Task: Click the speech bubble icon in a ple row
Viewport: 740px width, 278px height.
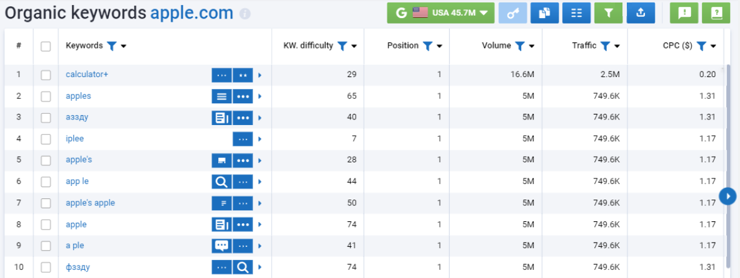Action: click(x=222, y=246)
